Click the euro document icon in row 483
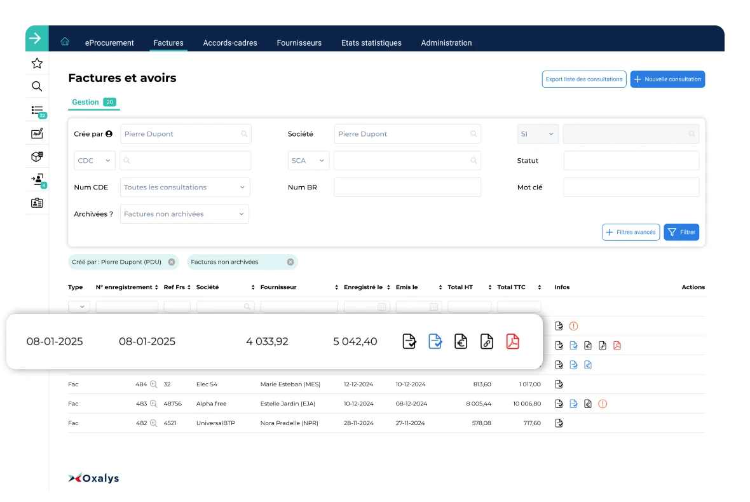The width and height of the screenshot is (750, 502). pos(588,404)
